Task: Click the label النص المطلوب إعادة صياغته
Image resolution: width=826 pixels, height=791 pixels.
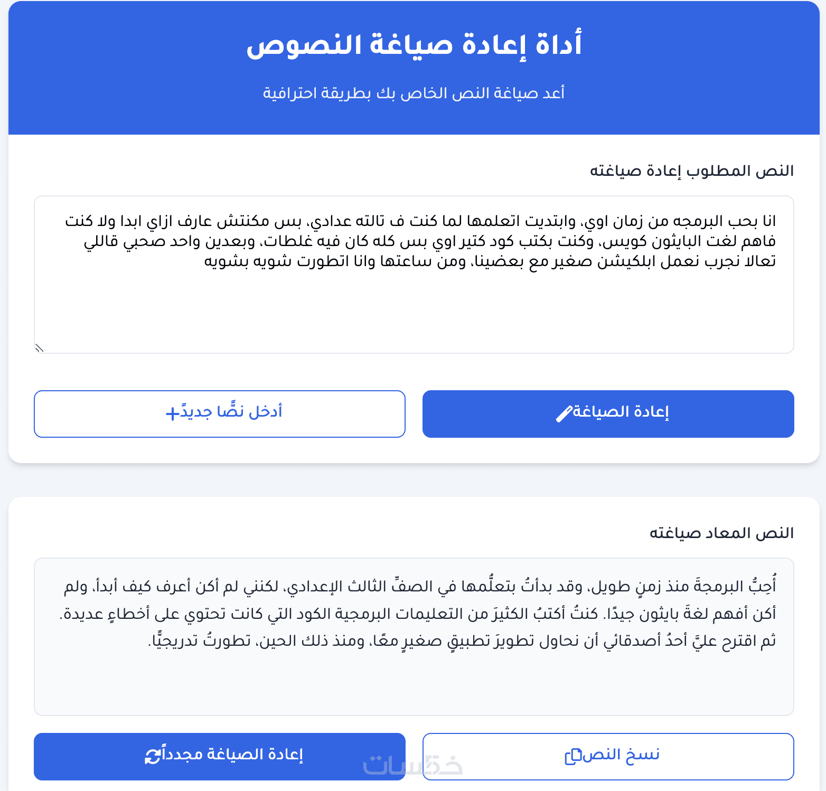Action: (691, 171)
